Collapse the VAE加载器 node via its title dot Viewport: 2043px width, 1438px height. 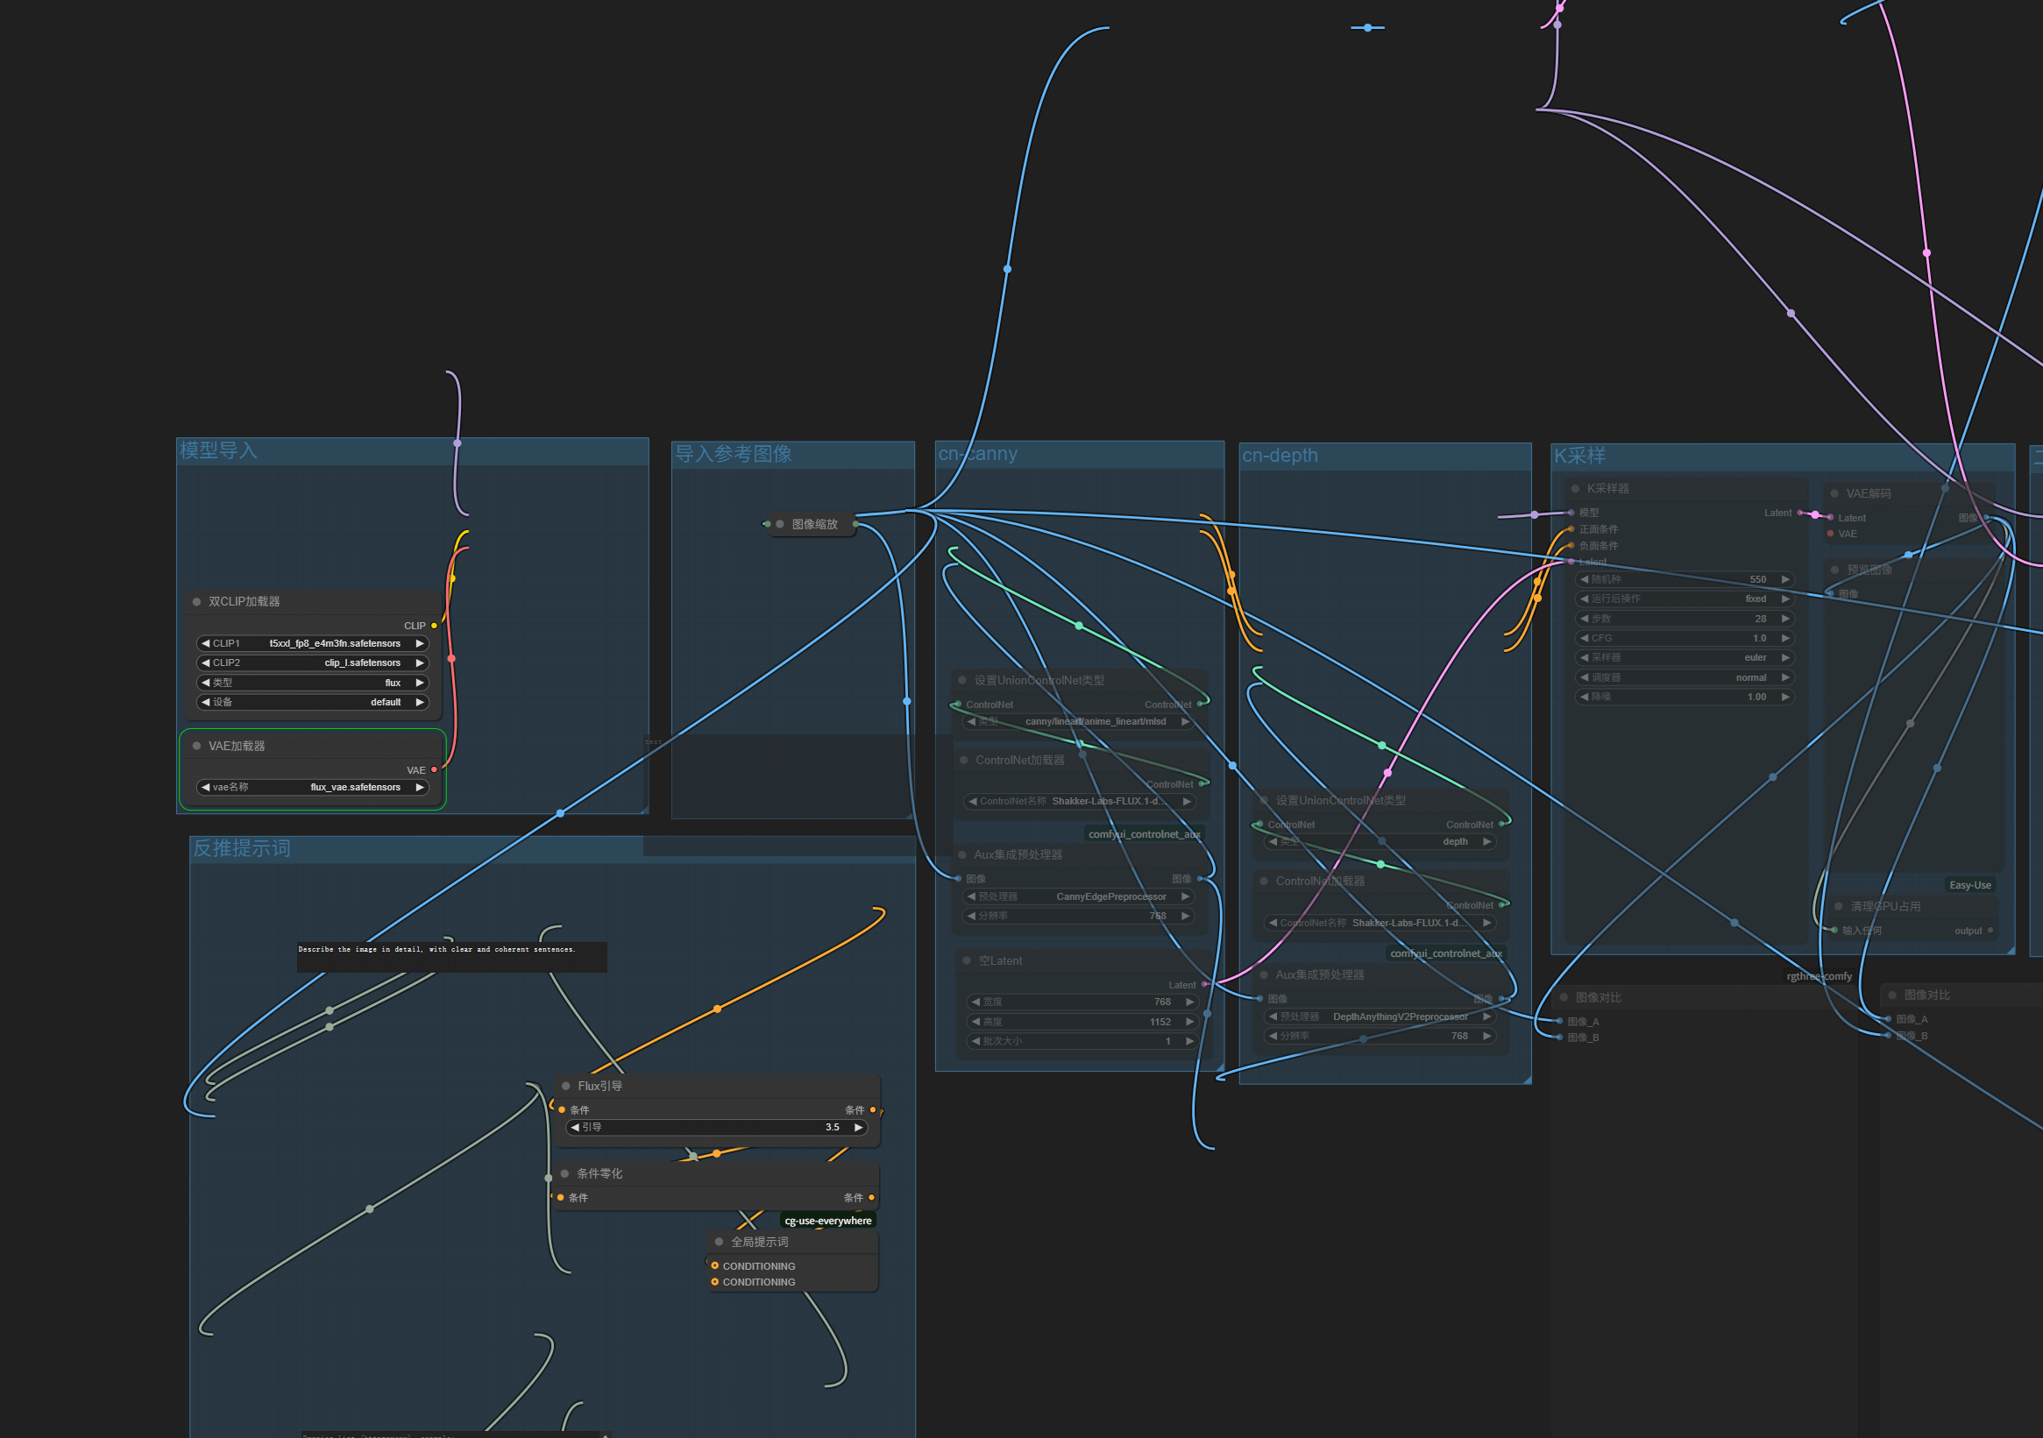196,746
